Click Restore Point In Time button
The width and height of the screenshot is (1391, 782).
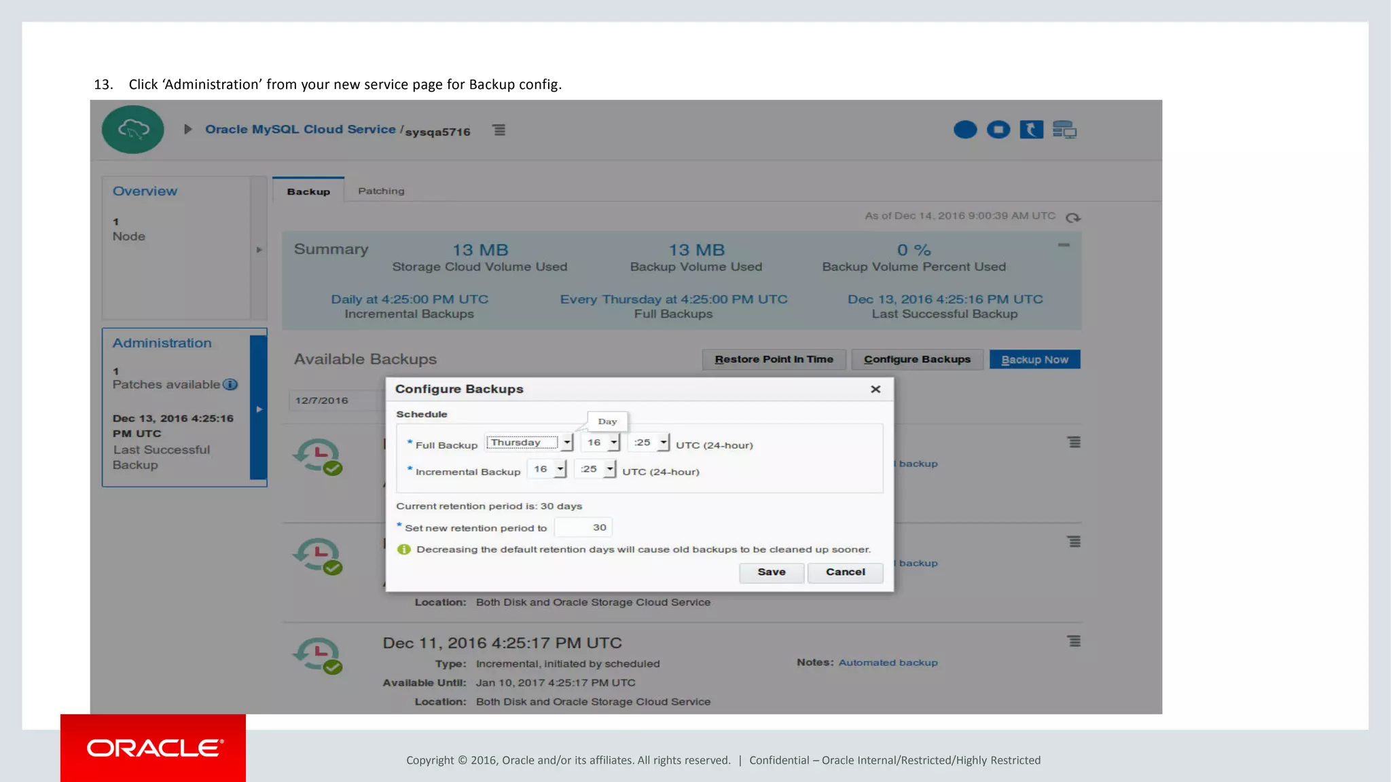point(774,359)
